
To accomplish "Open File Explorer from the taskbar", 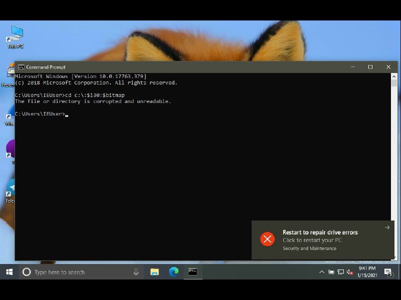I will [x=154, y=272].
